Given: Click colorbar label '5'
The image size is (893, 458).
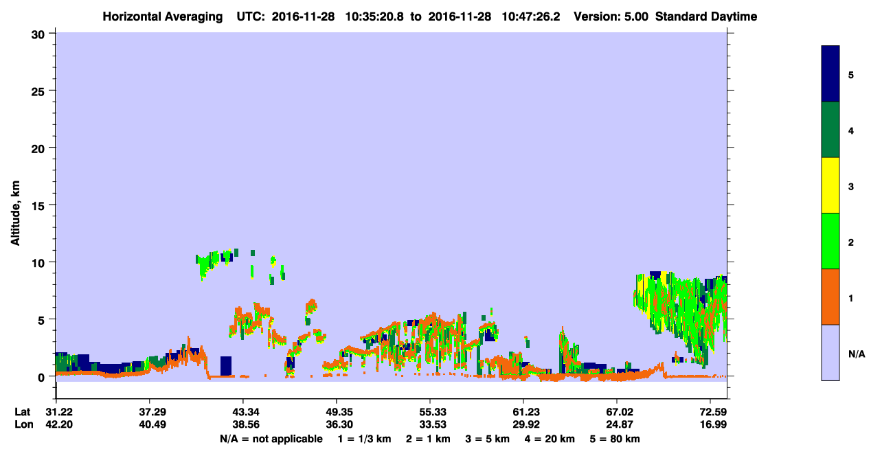Looking at the screenshot, I should pos(851,75).
